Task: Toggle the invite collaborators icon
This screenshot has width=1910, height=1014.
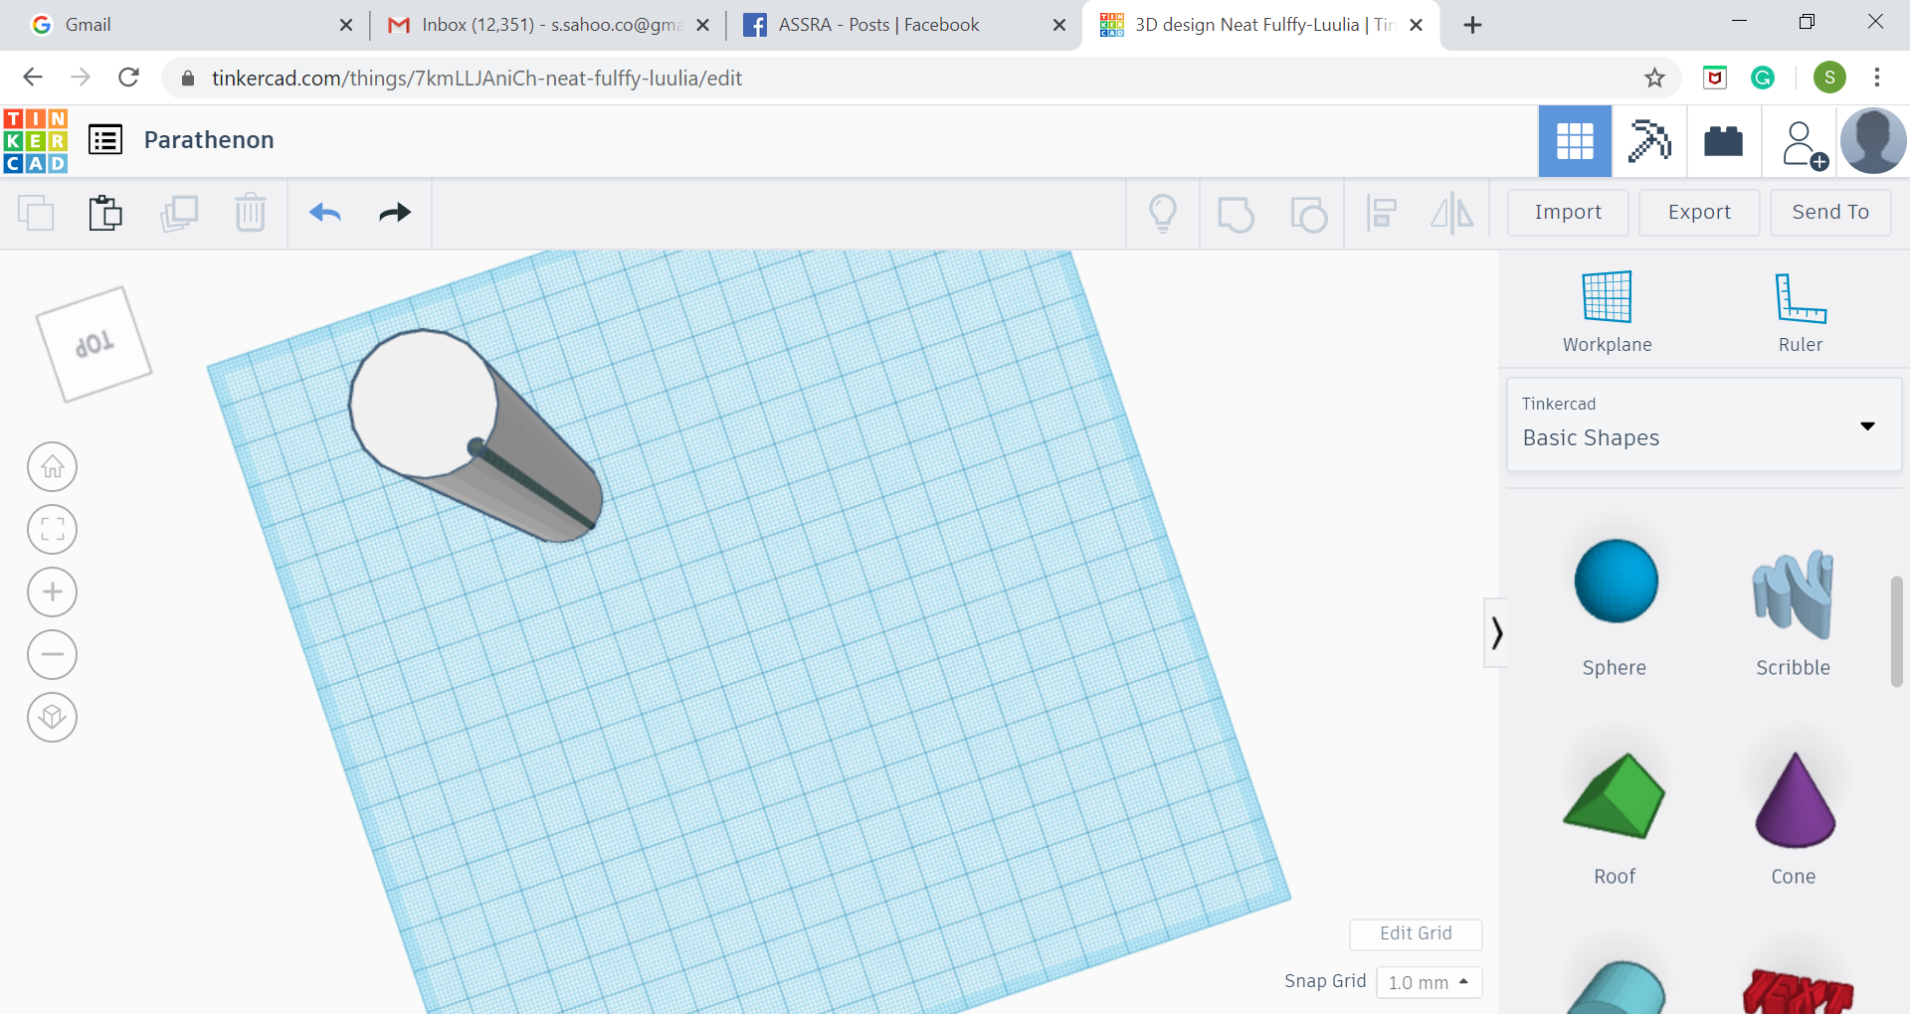Action: (1801, 141)
